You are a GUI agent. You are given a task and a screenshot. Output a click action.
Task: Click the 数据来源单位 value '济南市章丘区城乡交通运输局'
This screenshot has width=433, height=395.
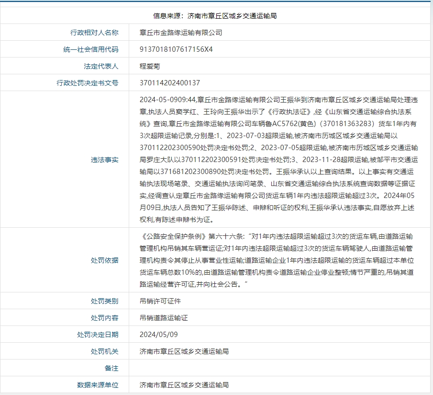[184, 385]
